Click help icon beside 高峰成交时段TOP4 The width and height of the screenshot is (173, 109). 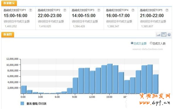[x=133, y=10]
